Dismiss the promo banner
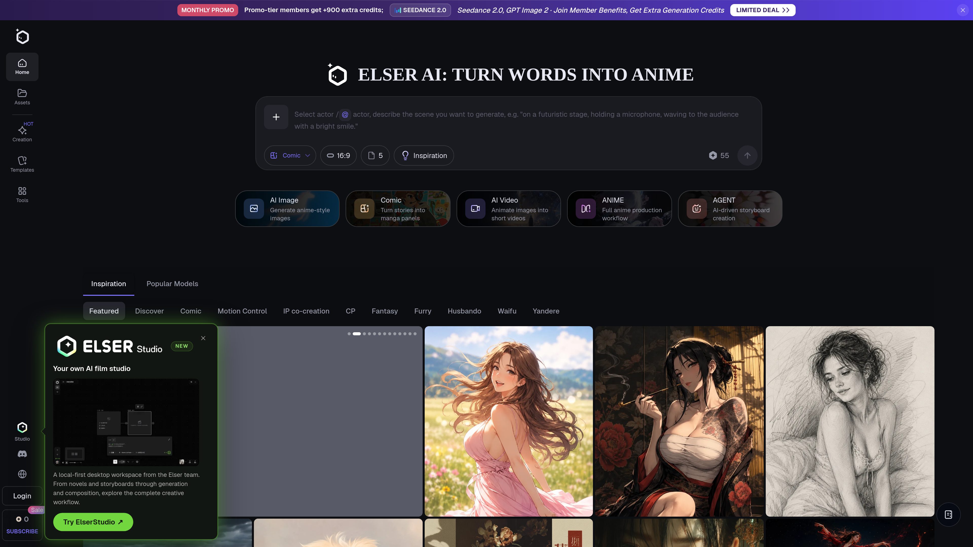Screen dimensions: 973x547 tap(962, 10)
